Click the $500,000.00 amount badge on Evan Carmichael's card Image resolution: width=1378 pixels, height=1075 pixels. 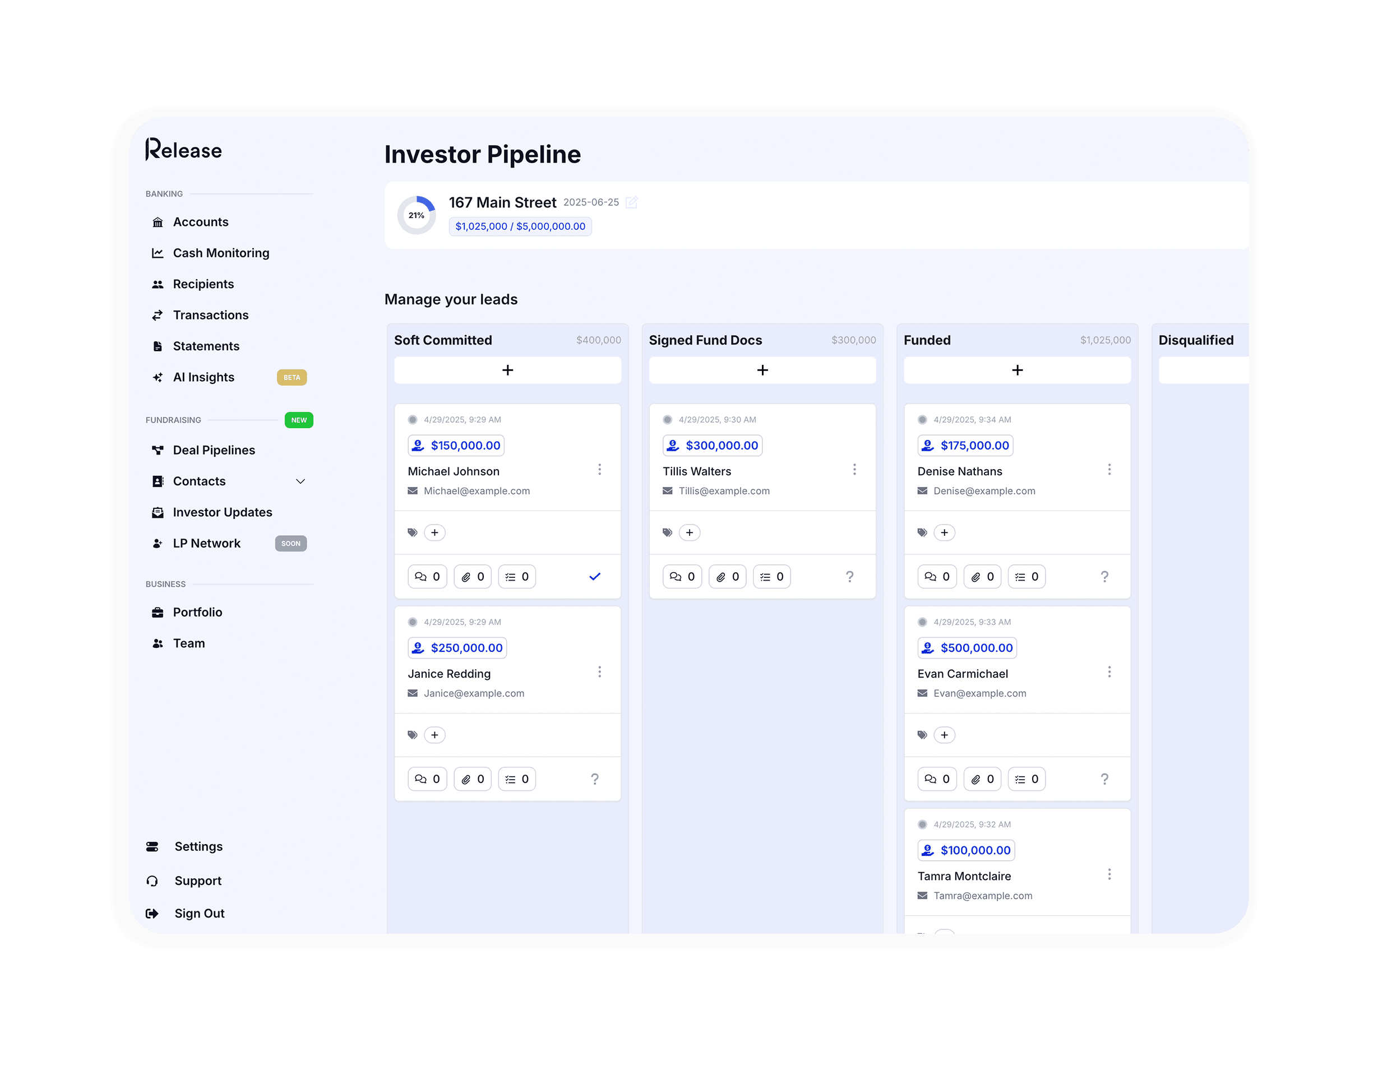[x=967, y=648]
